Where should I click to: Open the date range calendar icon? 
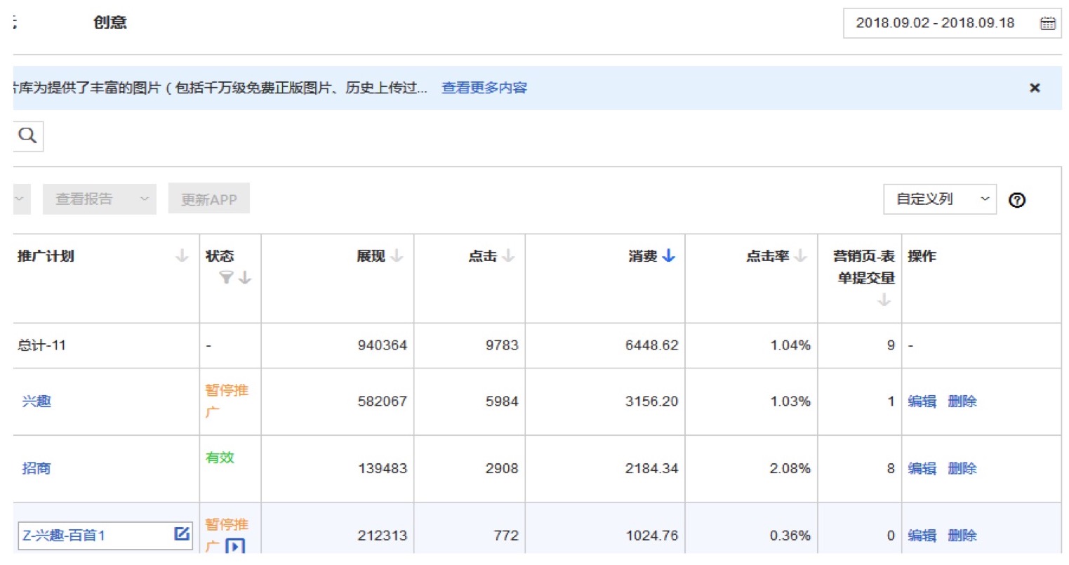pyautogui.click(x=1047, y=23)
